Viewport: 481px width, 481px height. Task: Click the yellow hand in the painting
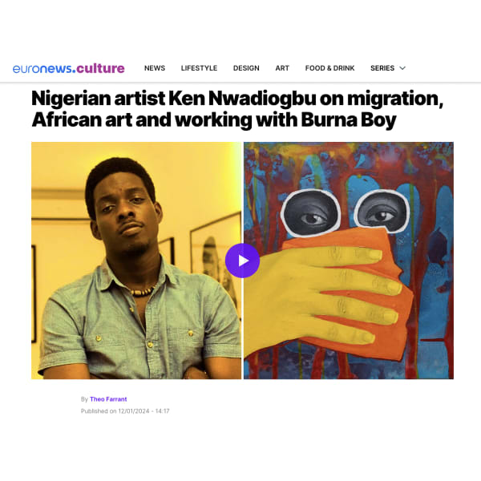tap(322, 294)
